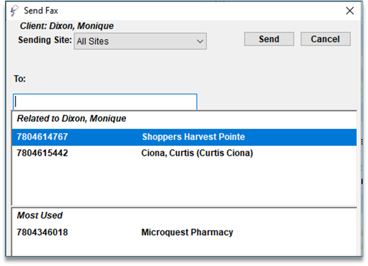Open the Sending Site combo box
The height and width of the screenshot is (266, 368).
pos(140,41)
